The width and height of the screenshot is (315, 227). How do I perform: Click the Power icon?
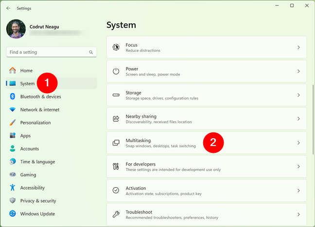point(116,71)
